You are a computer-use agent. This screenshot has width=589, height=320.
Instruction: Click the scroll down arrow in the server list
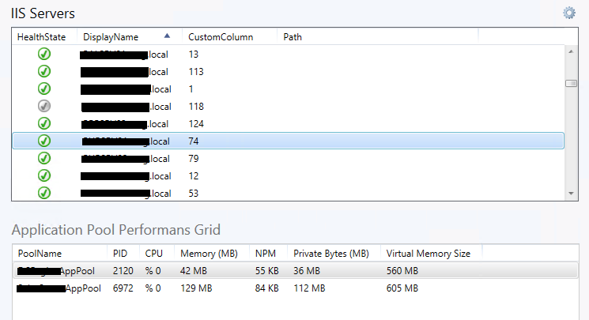pos(571,194)
